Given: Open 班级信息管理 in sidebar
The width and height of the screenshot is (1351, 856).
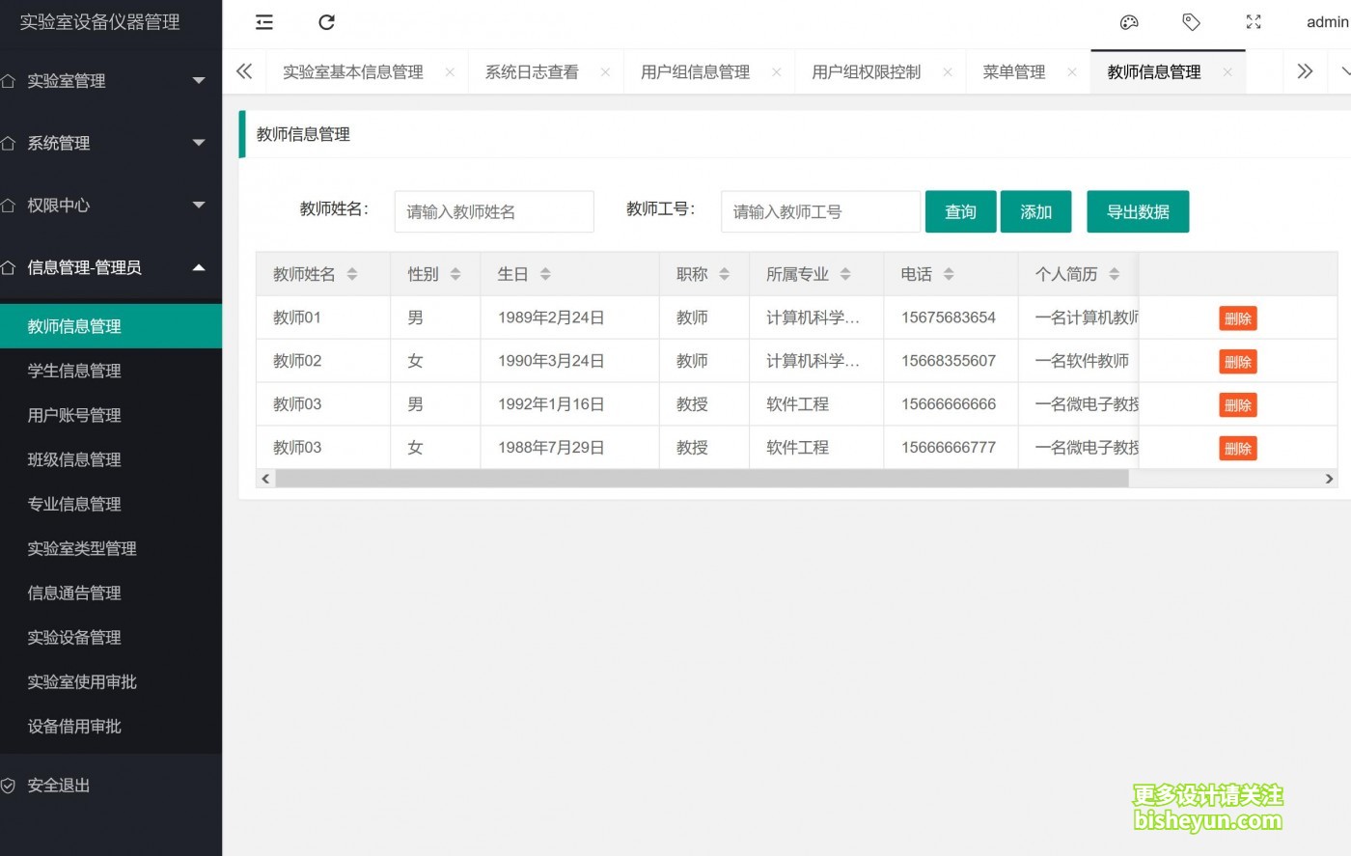Looking at the screenshot, I should click(111, 459).
